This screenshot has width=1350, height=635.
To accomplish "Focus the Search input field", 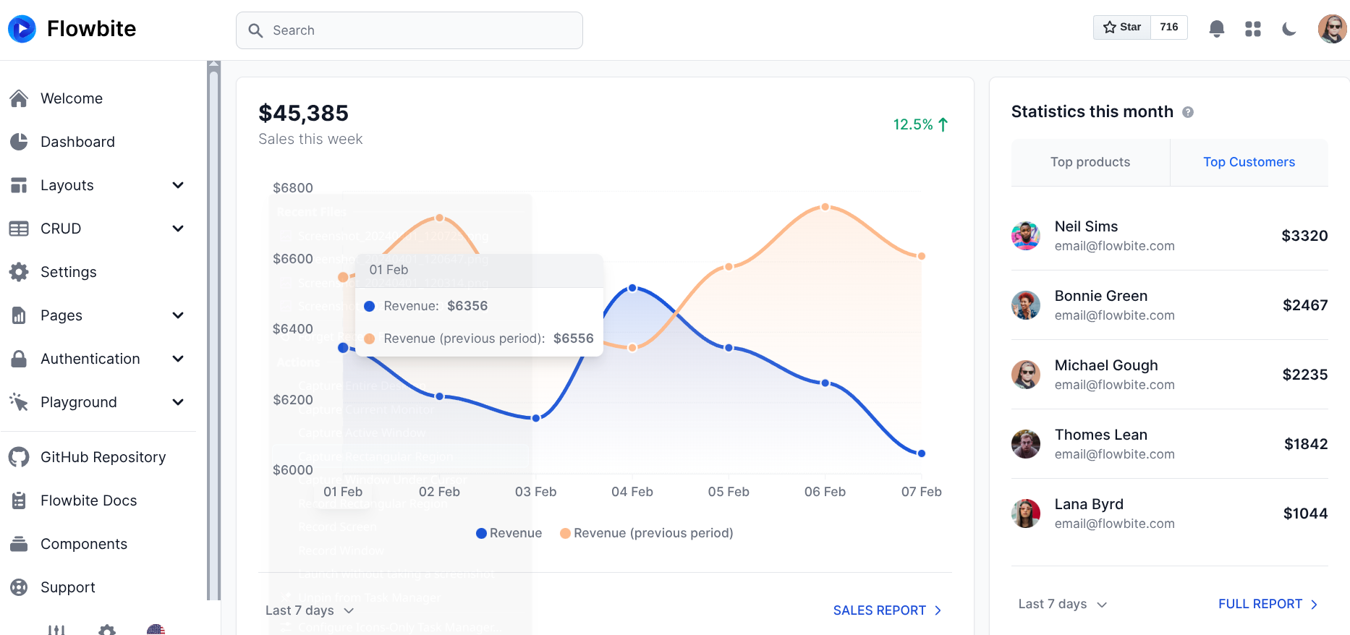I will pos(409,30).
